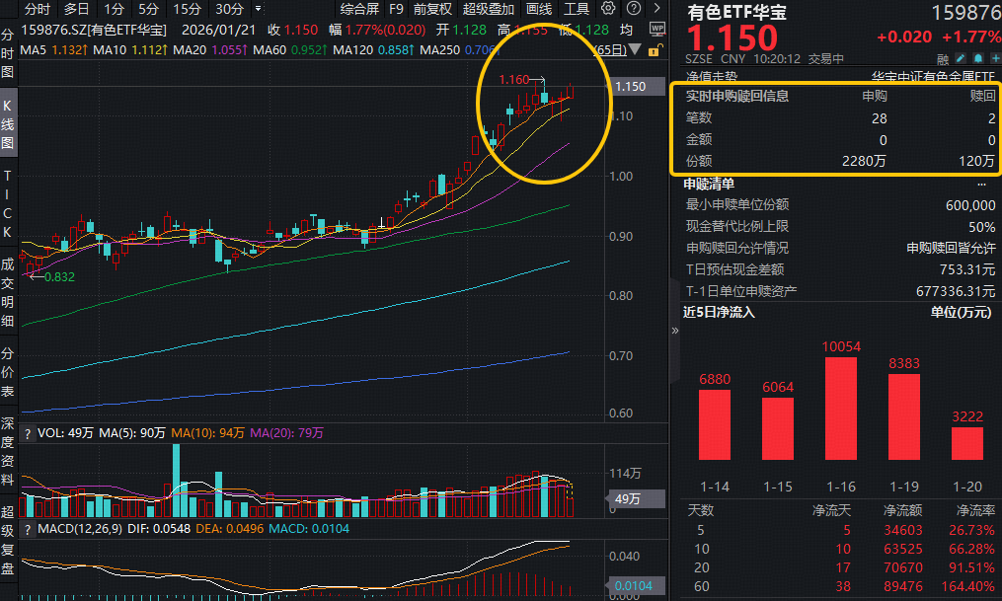This screenshot has width=1002, height=601.
Task: Switch to 多日 period tab
Action: tap(76, 9)
